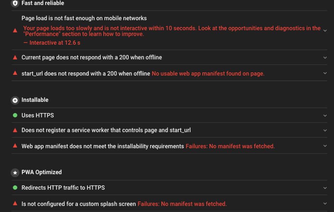This screenshot has height=212, width=334.
Task: Click 'Web app manifest does not meet' audit title
Action: [x=103, y=146]
